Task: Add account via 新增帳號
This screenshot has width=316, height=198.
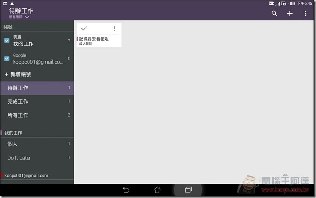Action: click(18, 74)
